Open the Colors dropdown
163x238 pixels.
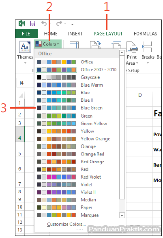pos(48,44)
